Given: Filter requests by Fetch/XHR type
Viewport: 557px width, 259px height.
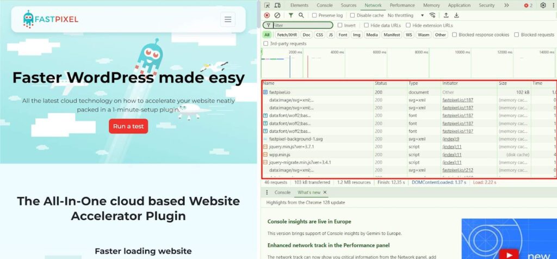Looking at the screenshot, I should (x=286, y=35).
